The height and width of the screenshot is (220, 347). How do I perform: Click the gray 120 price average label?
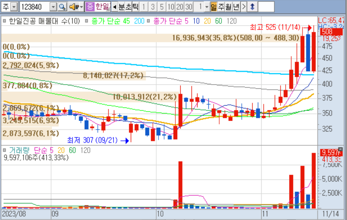232,21
